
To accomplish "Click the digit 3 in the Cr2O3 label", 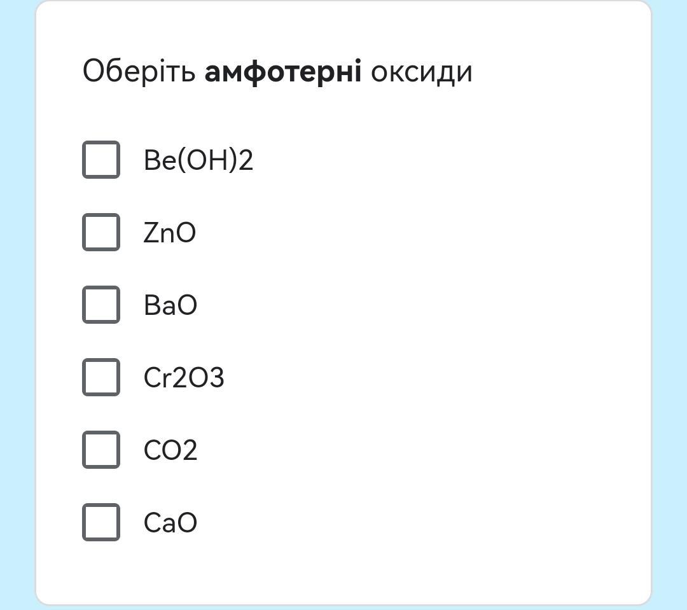I will [x=216, y=378].
